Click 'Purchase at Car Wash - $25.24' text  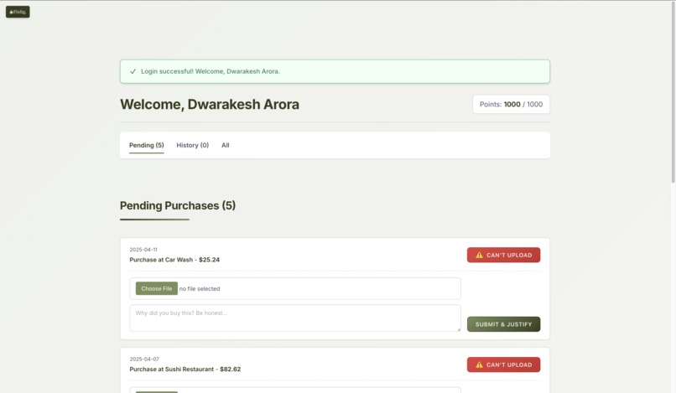[x=174, y=260]
